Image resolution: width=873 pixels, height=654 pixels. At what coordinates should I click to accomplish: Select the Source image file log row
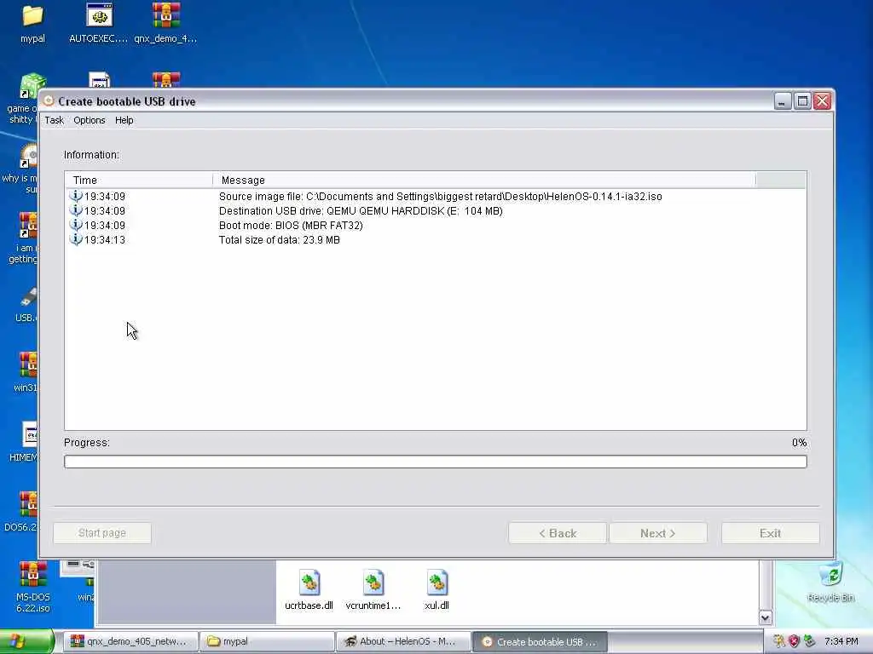436,197
